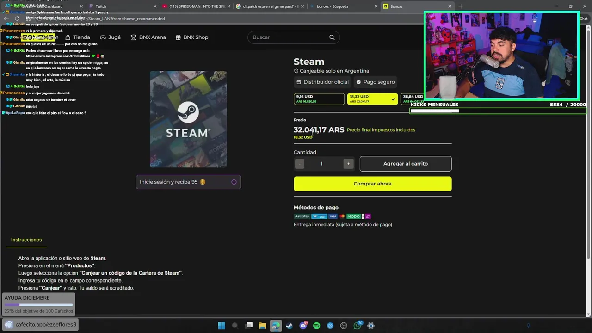
Task: Click Inicie sesión y reciba 95 banner
Action: coord(188,182)
